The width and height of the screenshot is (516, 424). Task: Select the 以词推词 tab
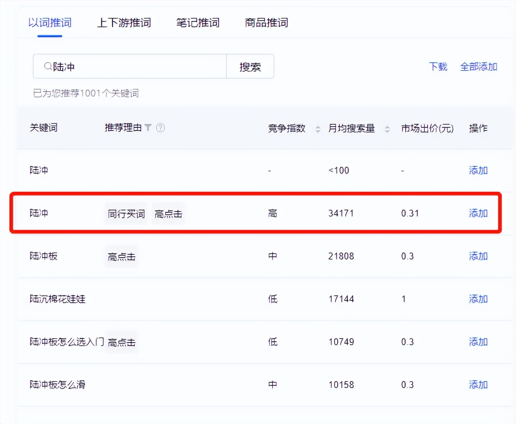pos(49,23)
